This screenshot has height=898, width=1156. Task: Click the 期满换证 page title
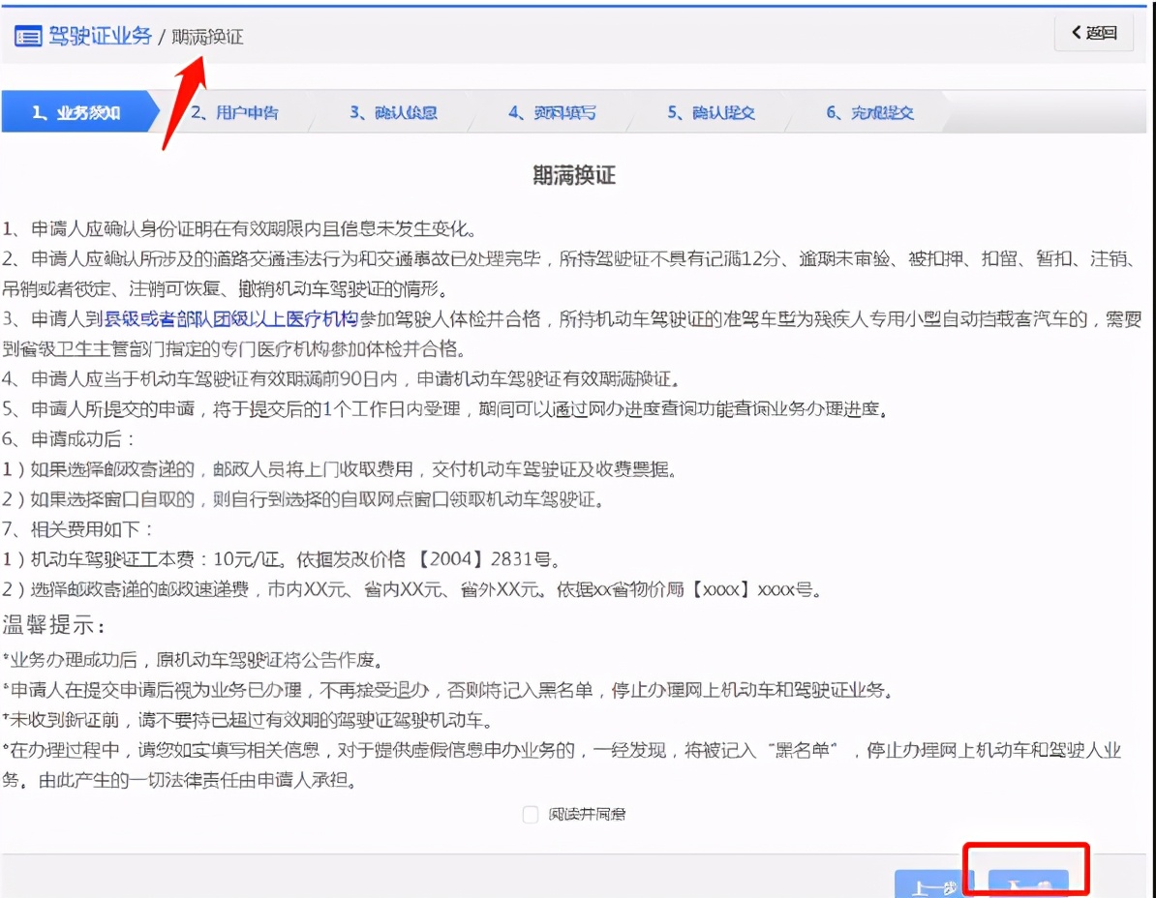pos(573,175)
